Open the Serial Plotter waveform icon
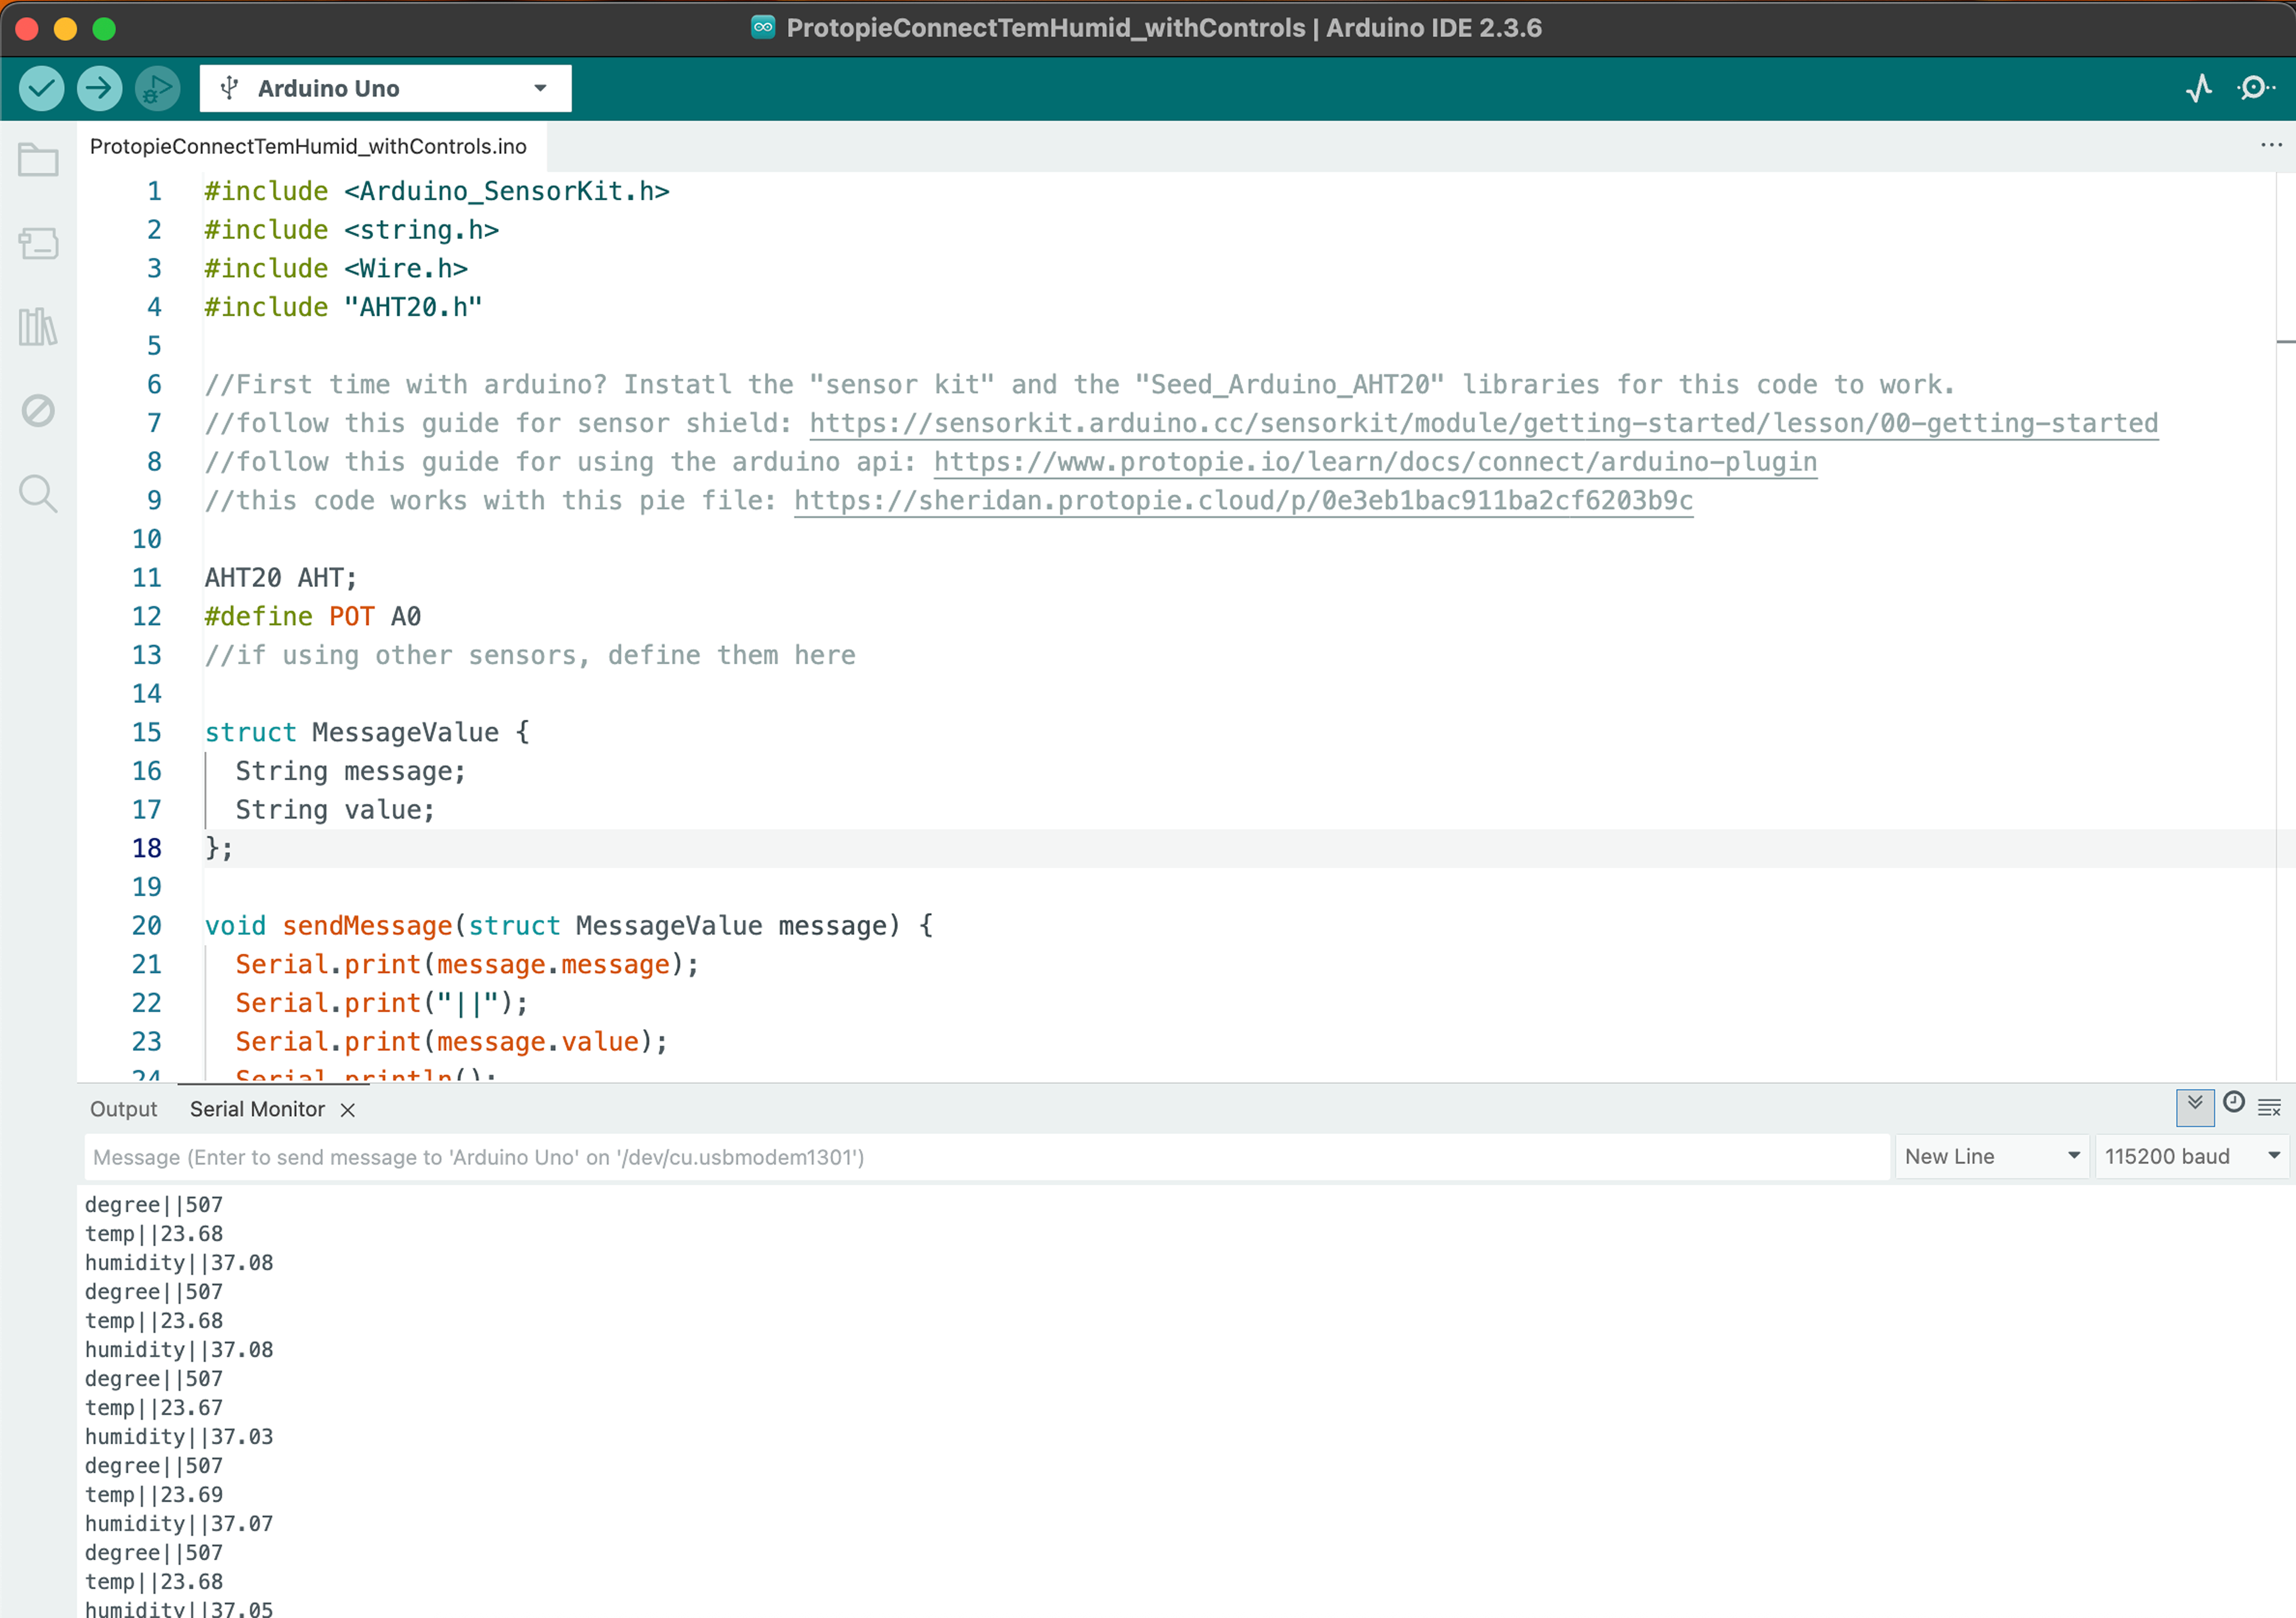 pyautogui.click(x=2198, y=89)
